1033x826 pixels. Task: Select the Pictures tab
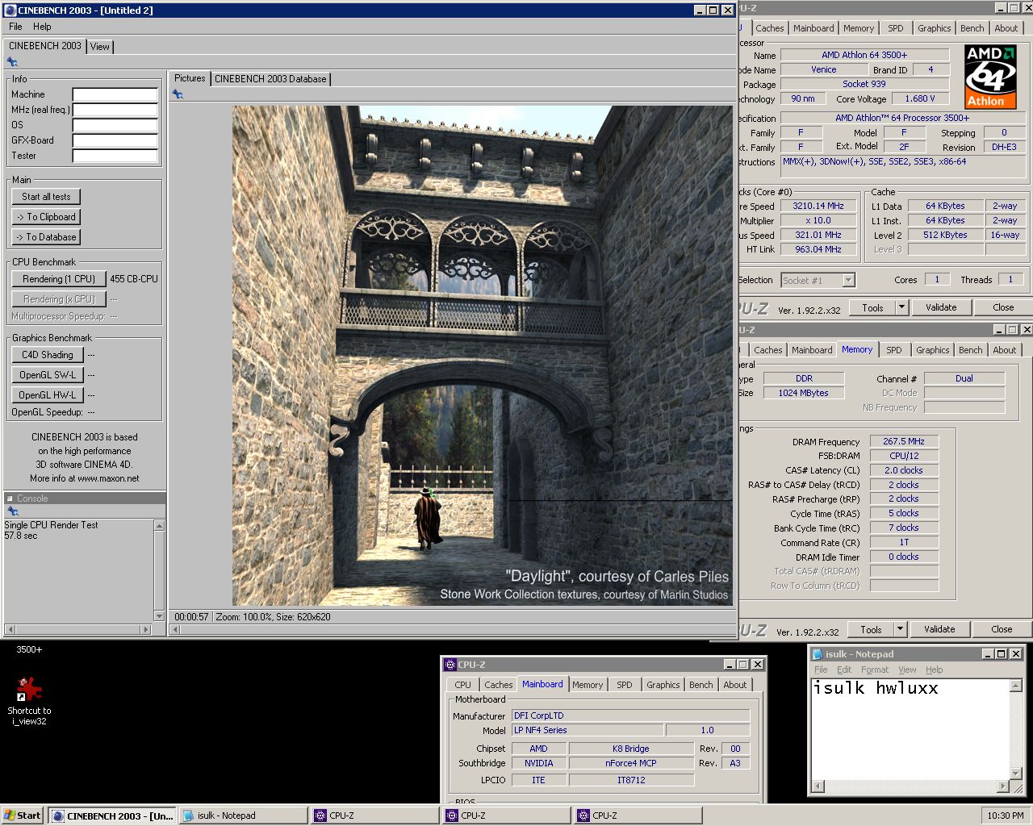click(x=190, y=78)
